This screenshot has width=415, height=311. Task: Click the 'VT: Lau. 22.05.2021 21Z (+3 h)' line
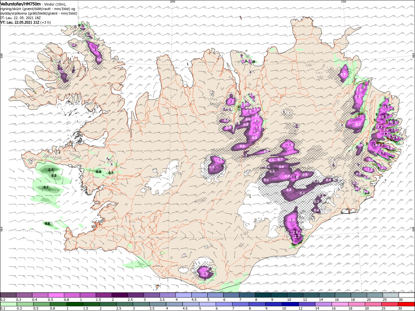(26, 22)
